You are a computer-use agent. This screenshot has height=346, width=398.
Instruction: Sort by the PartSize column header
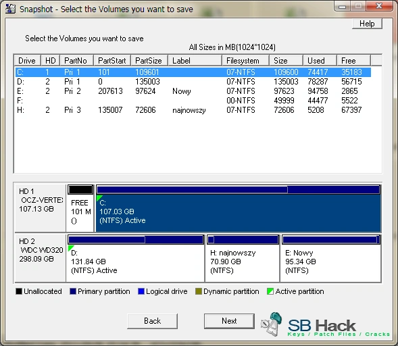point(149,61)
